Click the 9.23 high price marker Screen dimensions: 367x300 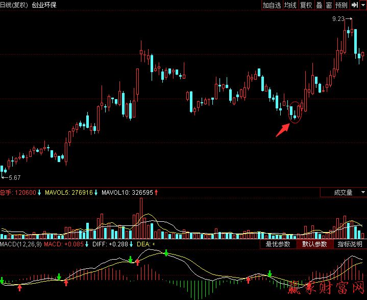click(x=338, y=19)
